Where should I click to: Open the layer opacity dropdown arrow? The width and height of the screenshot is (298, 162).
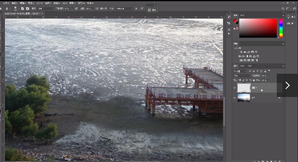tap(268, 75)
